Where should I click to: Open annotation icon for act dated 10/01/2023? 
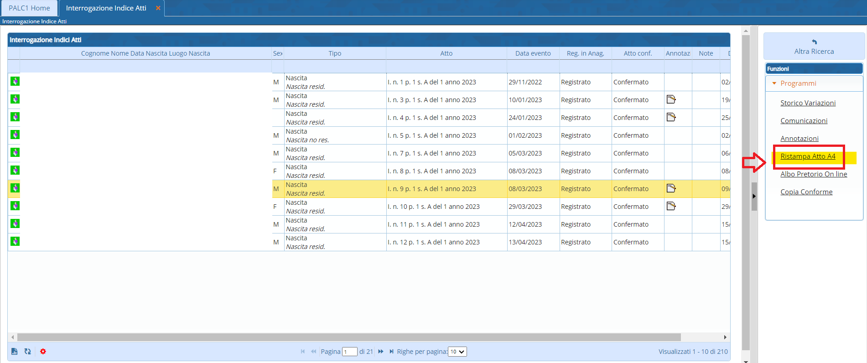(x=671, y=99)
